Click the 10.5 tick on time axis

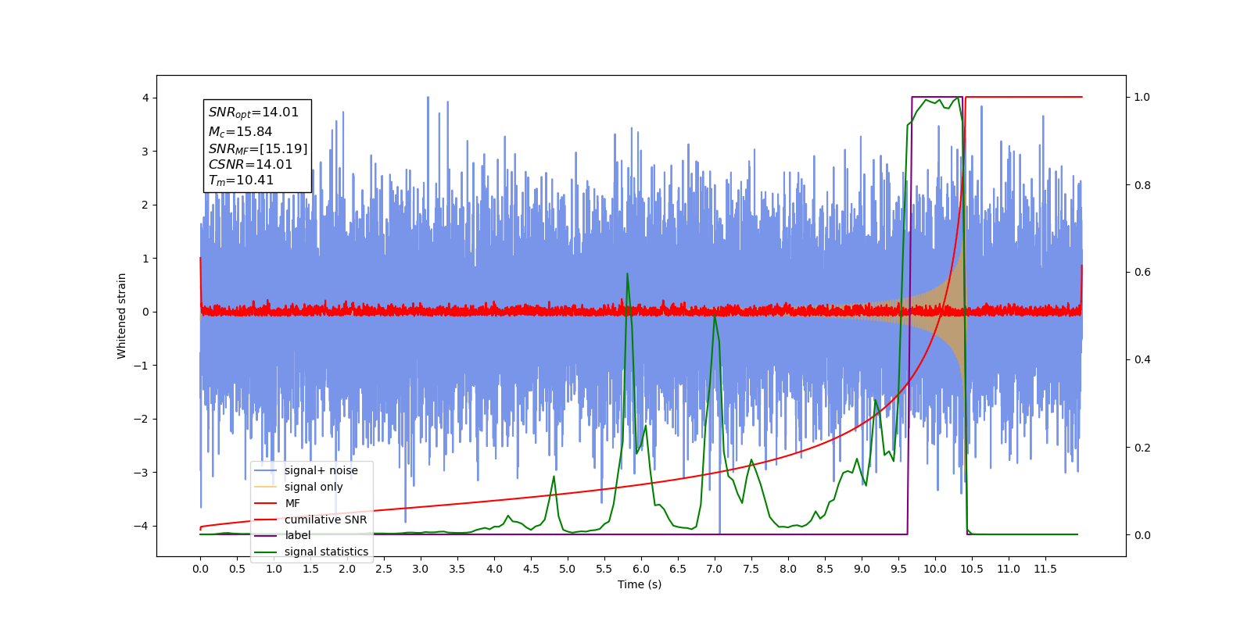[972, 569]
